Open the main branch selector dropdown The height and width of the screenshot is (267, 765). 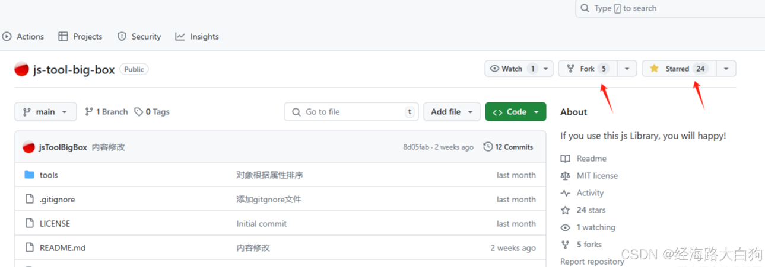pyautogui.click(x=46, y=112)
